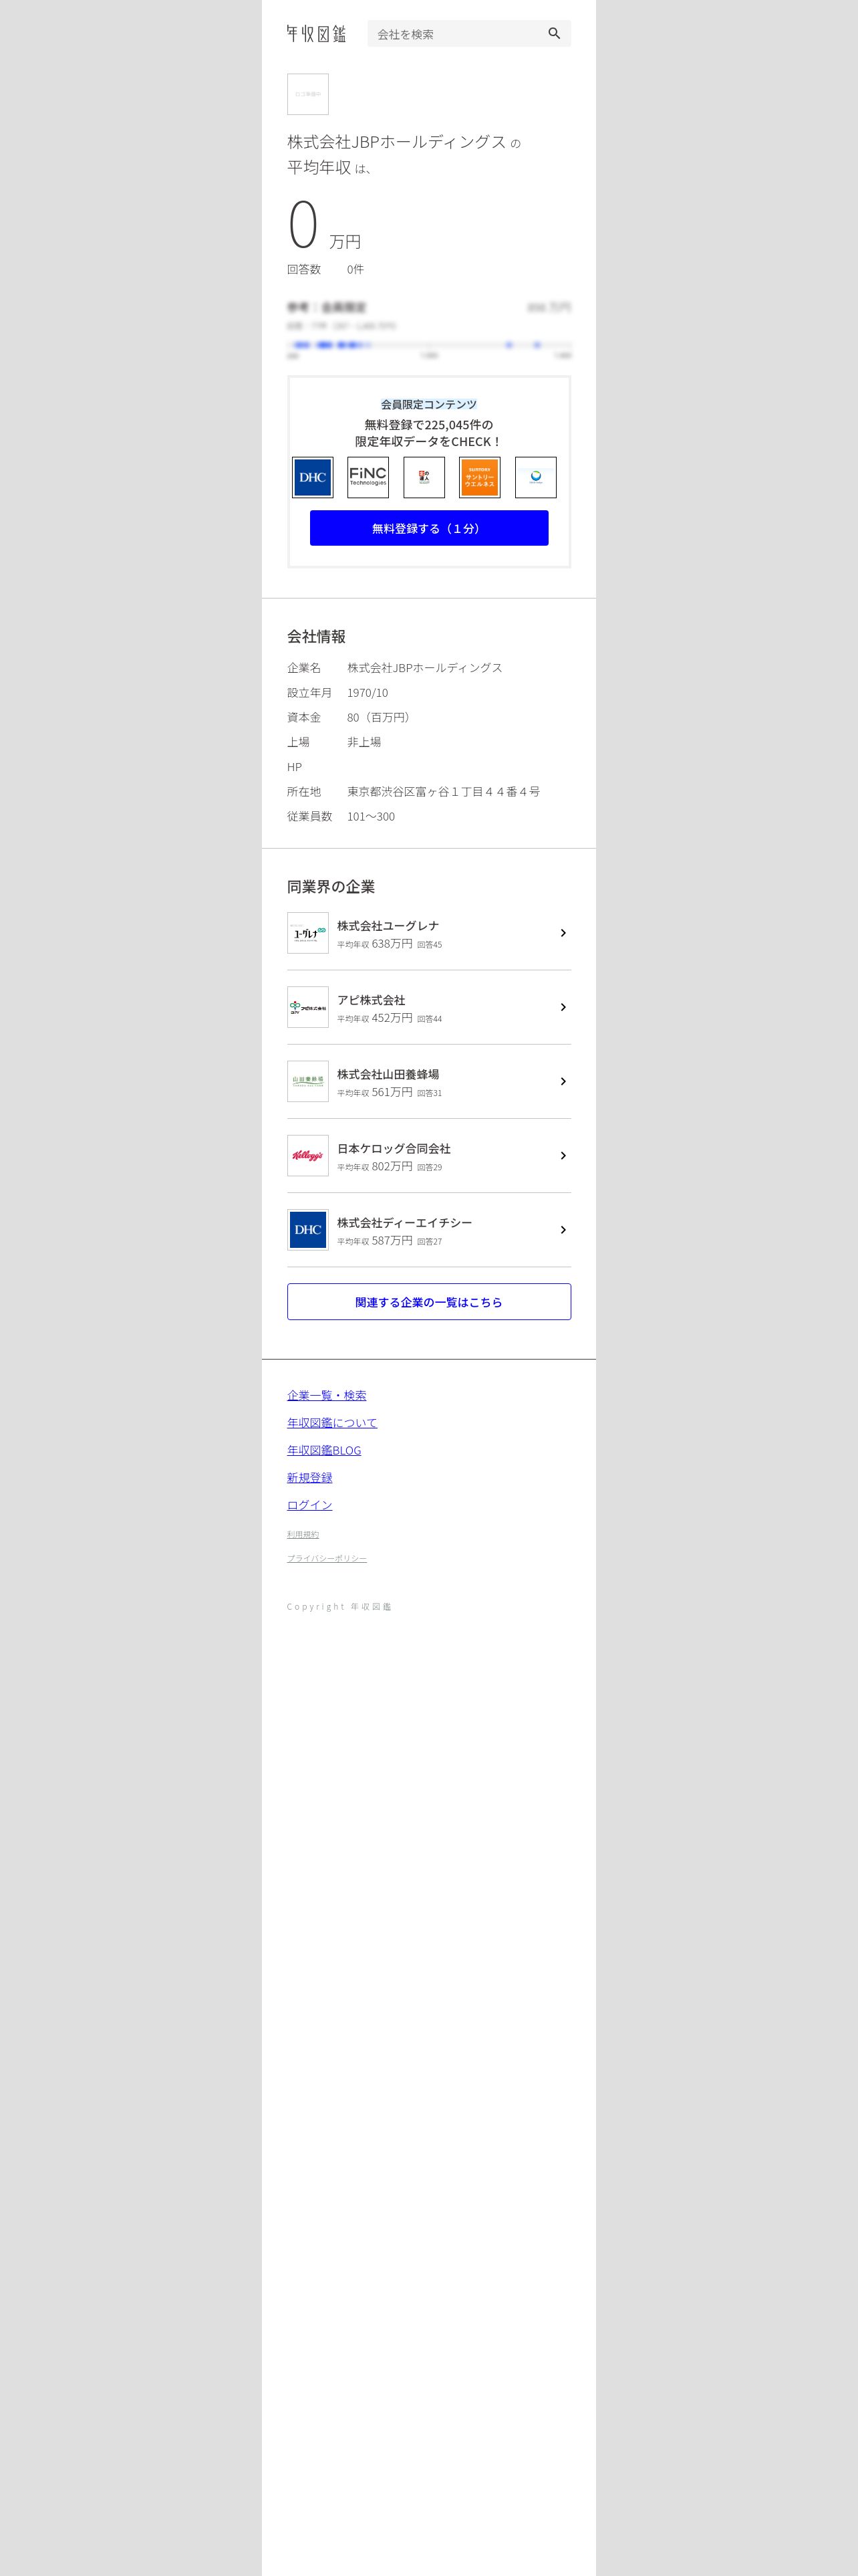
Task: Click the search magnifier icon
Action: (x=555, y=34)
